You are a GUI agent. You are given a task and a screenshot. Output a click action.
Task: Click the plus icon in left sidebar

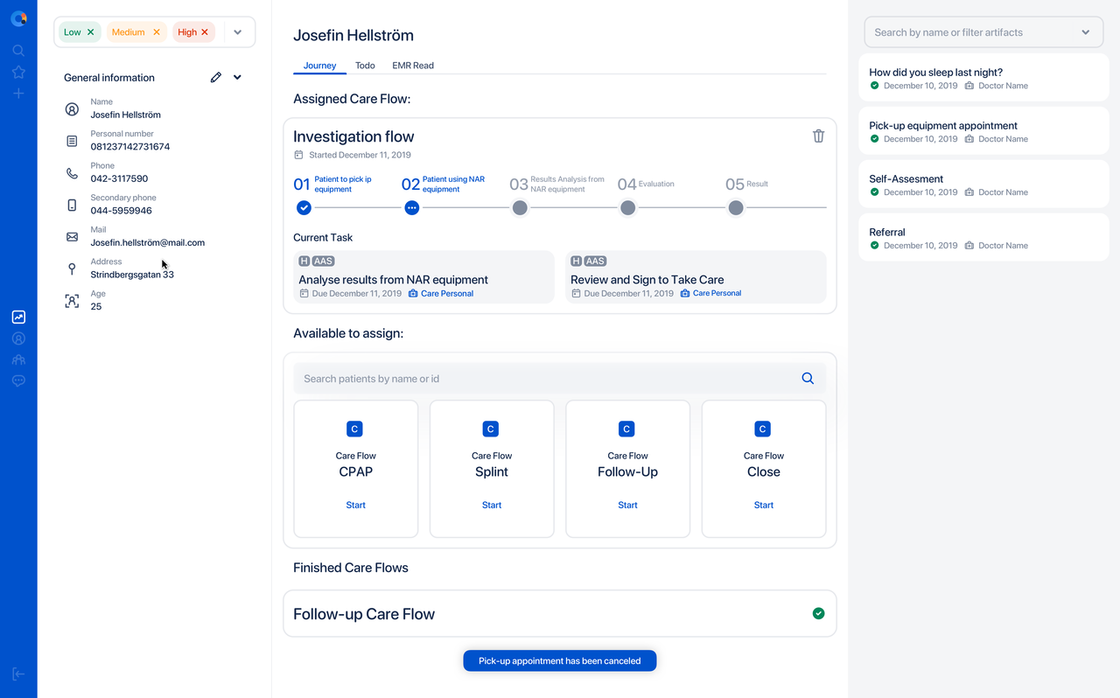click(18, 94)
